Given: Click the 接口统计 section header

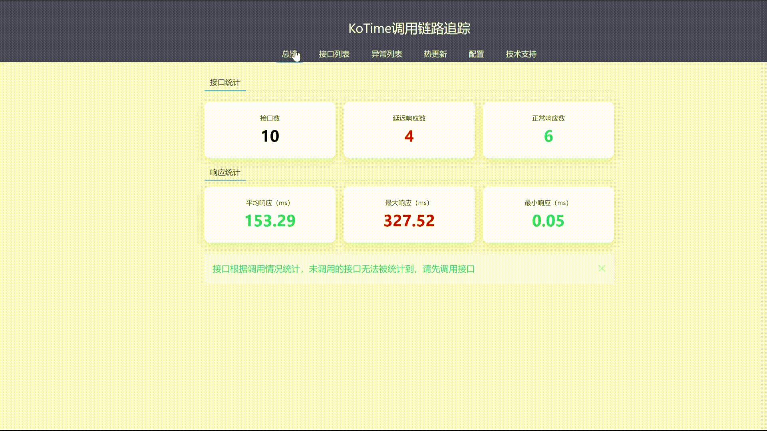Looking at the screenshot, I should (x=225, y=83).
